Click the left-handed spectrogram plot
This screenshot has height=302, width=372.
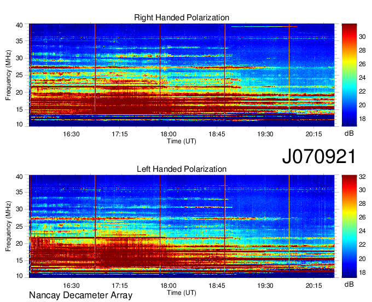click(182, 226)
